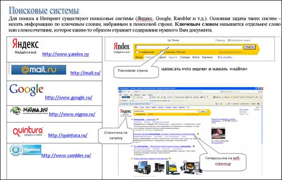
Task: Open the http://www.google.ru/ hyperlink
Action: 69,97
